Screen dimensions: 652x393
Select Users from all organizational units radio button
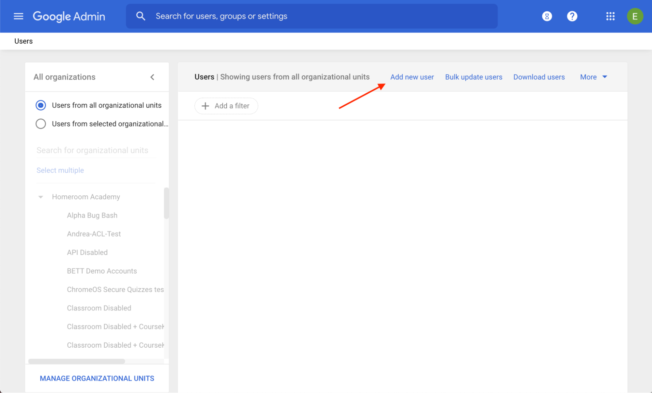[x=41, y=105]
